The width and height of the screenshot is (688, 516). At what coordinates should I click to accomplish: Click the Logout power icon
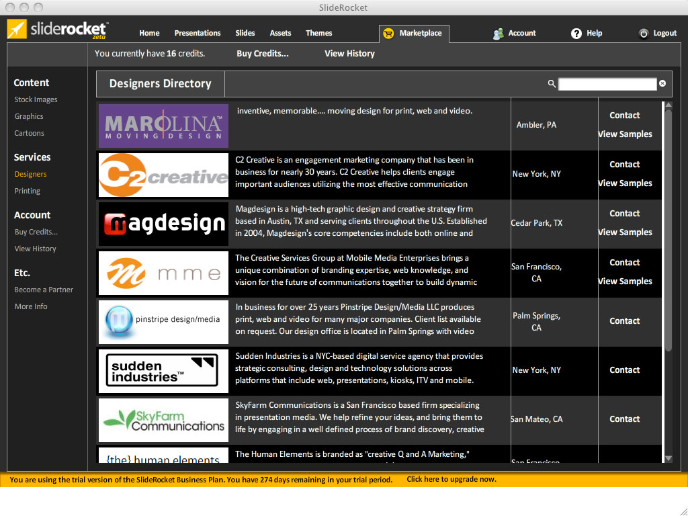[644, 34]
